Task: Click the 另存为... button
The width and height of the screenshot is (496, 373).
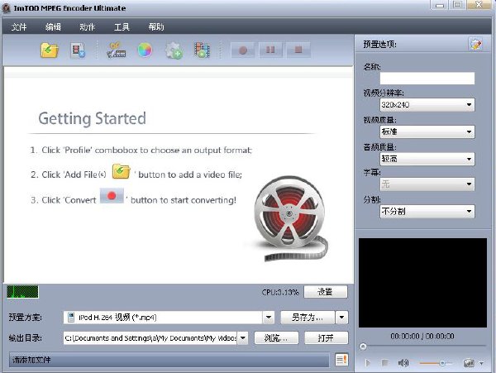Action: pyautogui.click(x=308, y=318)
